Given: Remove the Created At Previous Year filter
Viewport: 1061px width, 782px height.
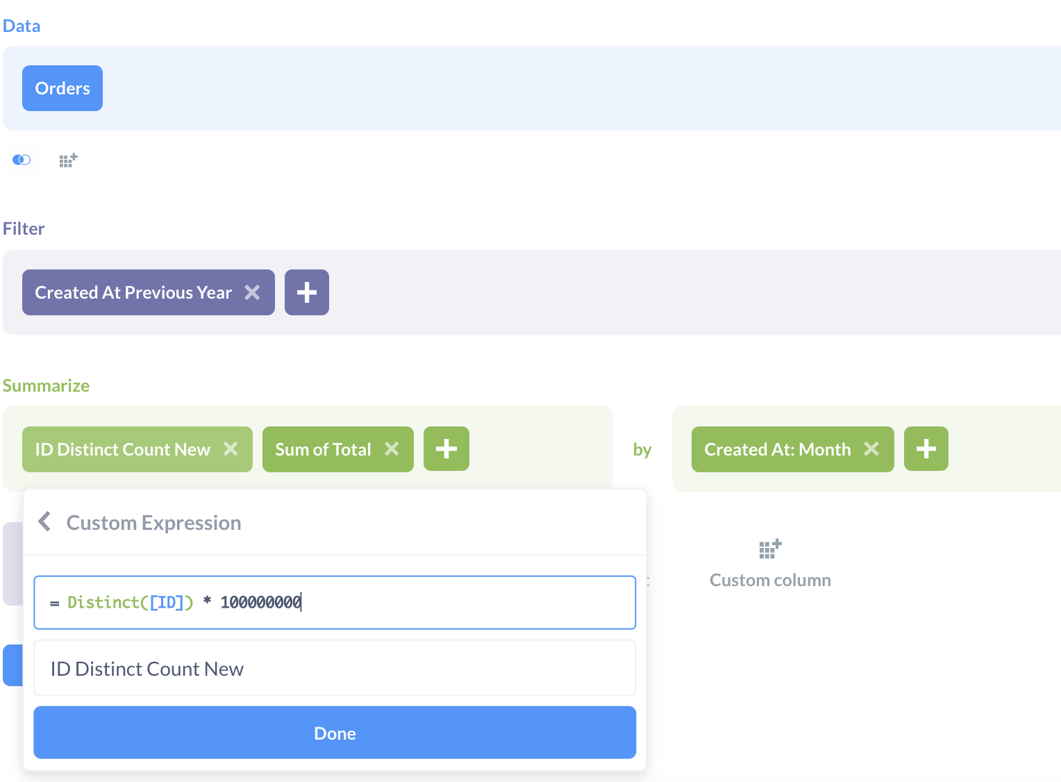Looking at the screenshot, I should tap(252, 292).
